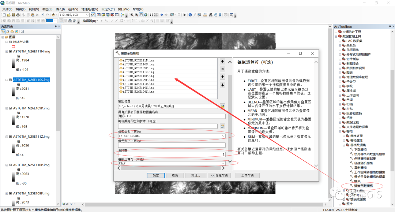Select the 镶嵌至新栅格 tool in ArcToolbox
Image resolution: width=395 pixels, height=212 pixels.
point(363,186)
